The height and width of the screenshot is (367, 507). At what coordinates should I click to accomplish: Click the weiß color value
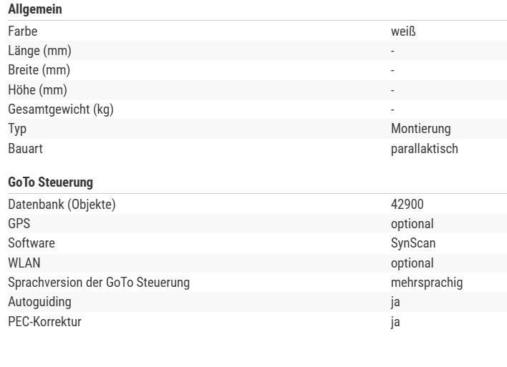pyautogui.click(x=403, y=31)
